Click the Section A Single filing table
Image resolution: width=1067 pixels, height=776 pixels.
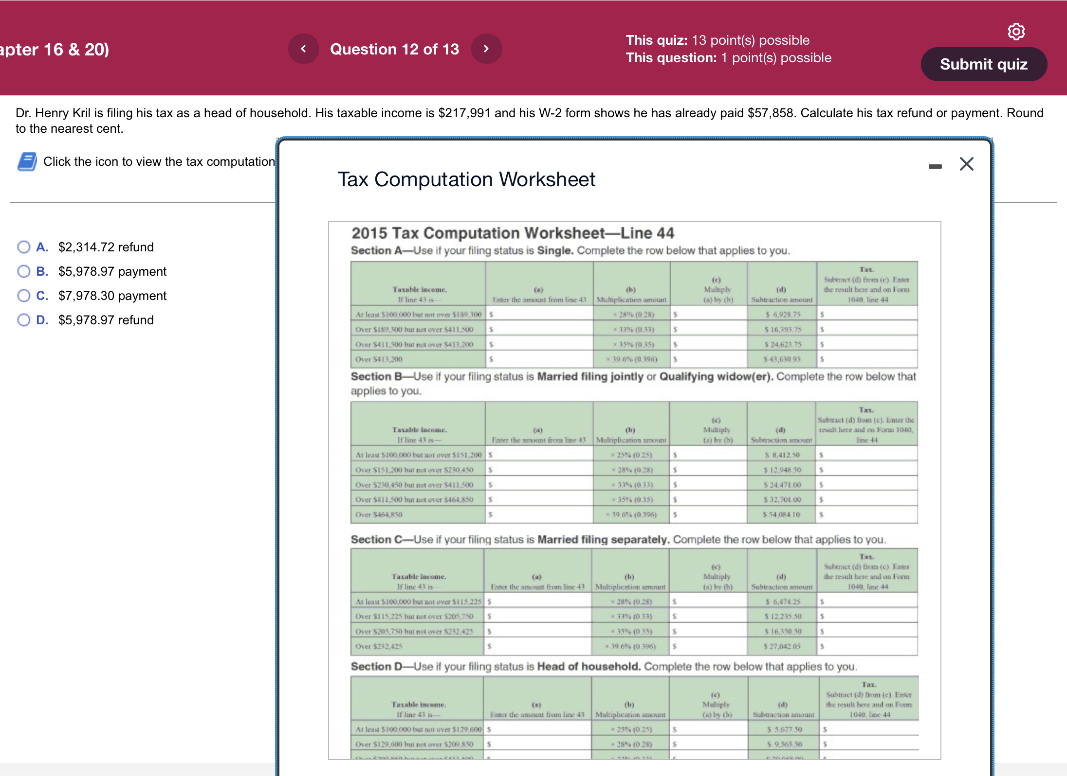click(x=634, y=315)
